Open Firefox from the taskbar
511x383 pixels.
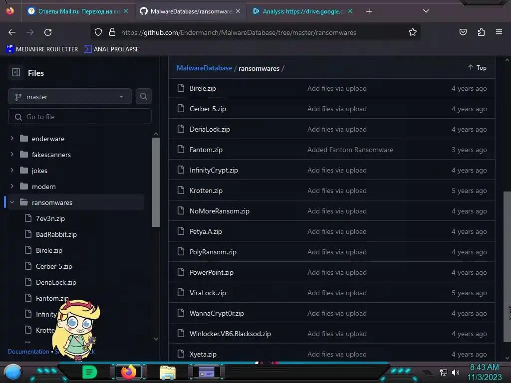[x=128, y=372]
